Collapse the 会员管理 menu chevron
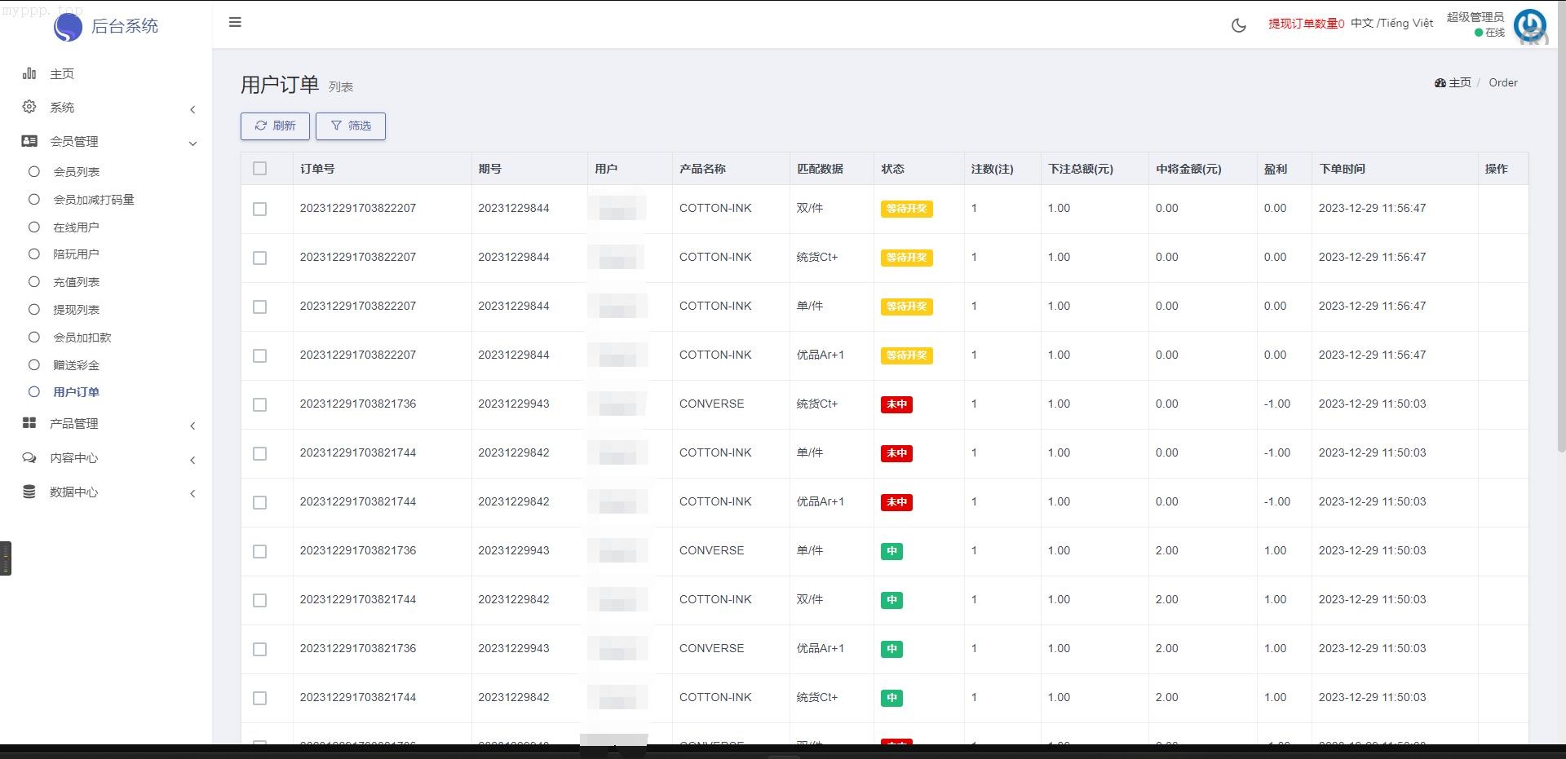The width and height of the screenshot is (1566, 759). [x=192, y=143]
